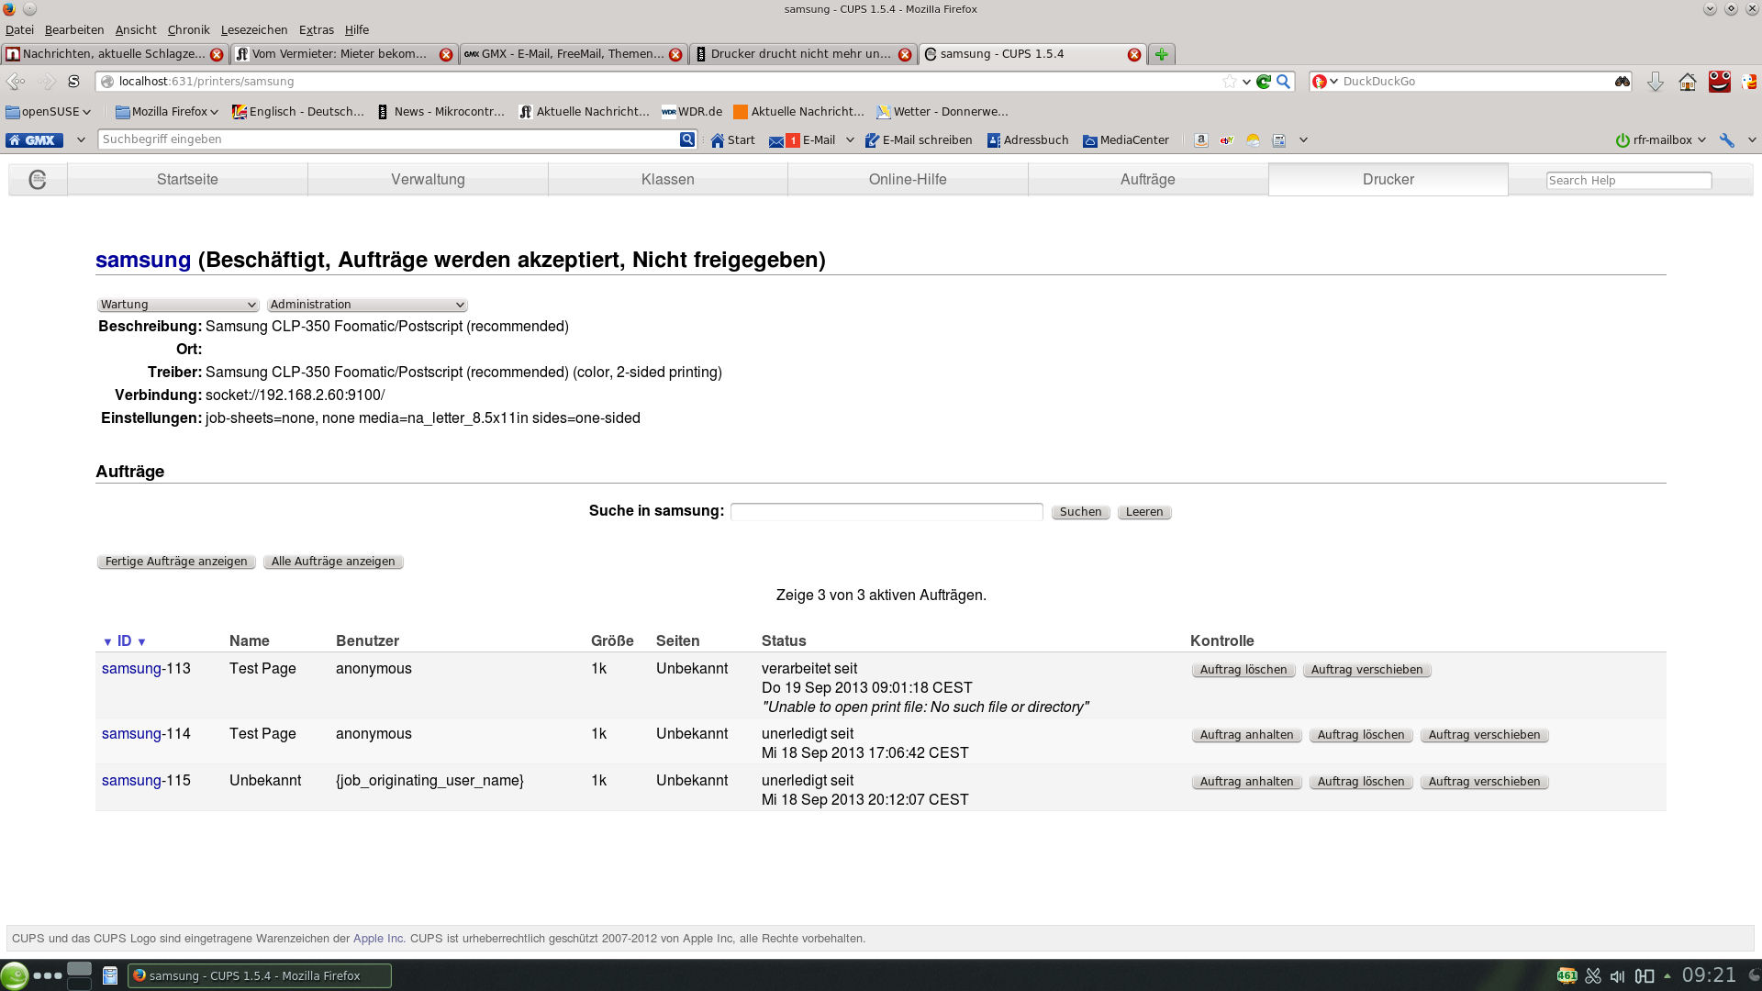Click the DuckDuckGo search engine icon
The height and width of the screenshot is (991, 1762).
click(1320, 82)
